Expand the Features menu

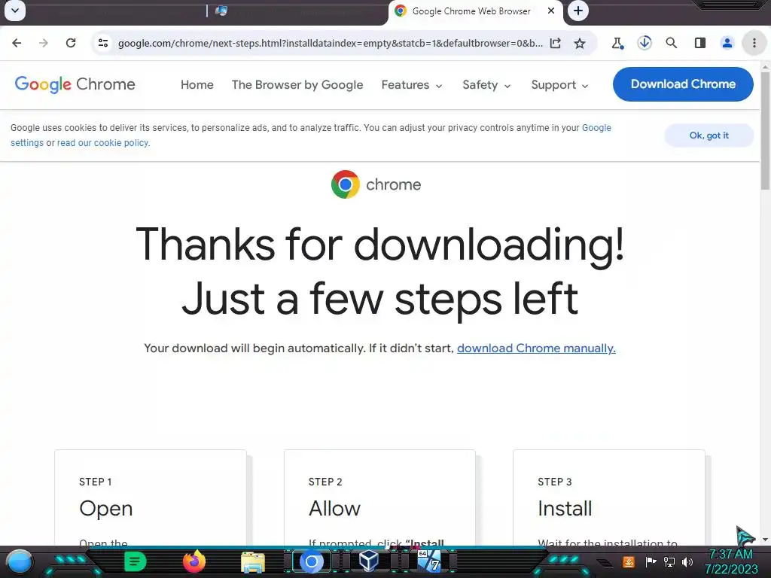point(412,85)
